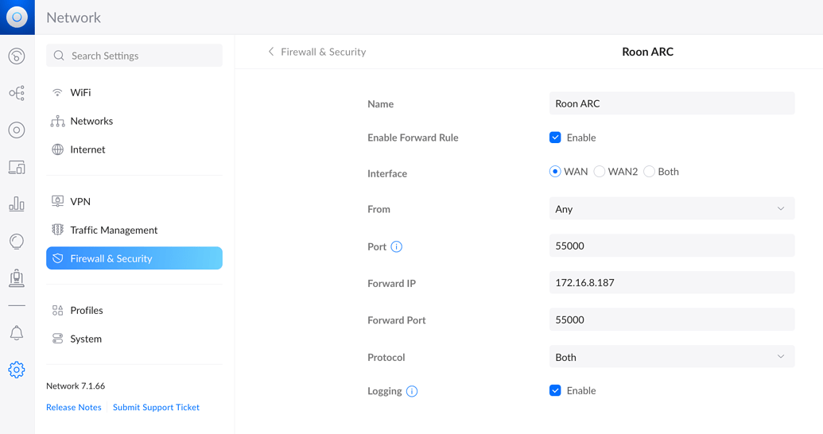Image resolution: width=823 pixels, height=434 pixels.
Task: Click into the Search Settings field
Action: click(134, 56)
